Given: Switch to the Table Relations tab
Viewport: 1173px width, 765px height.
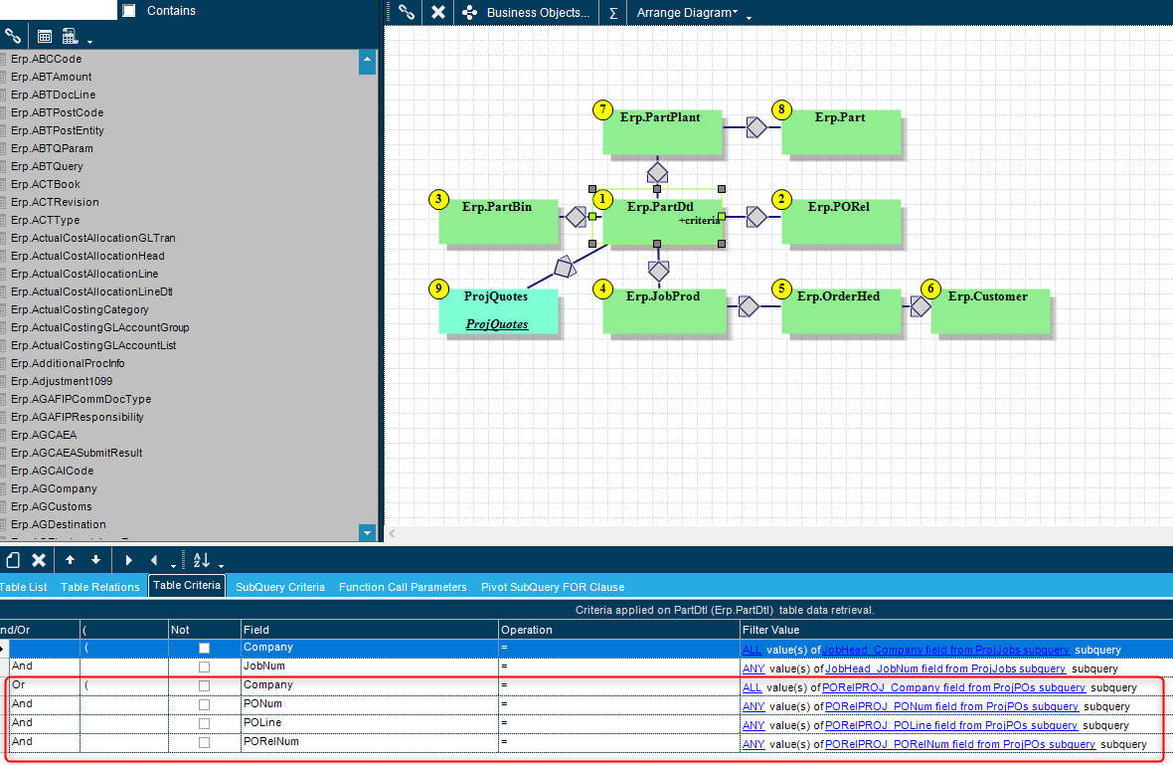Looking at the screenshot, I should tap(100, 587).
